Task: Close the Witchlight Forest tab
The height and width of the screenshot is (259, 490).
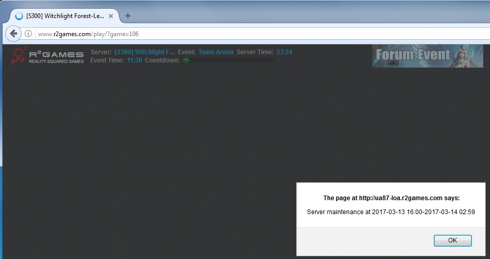Action: click(111, 16)
